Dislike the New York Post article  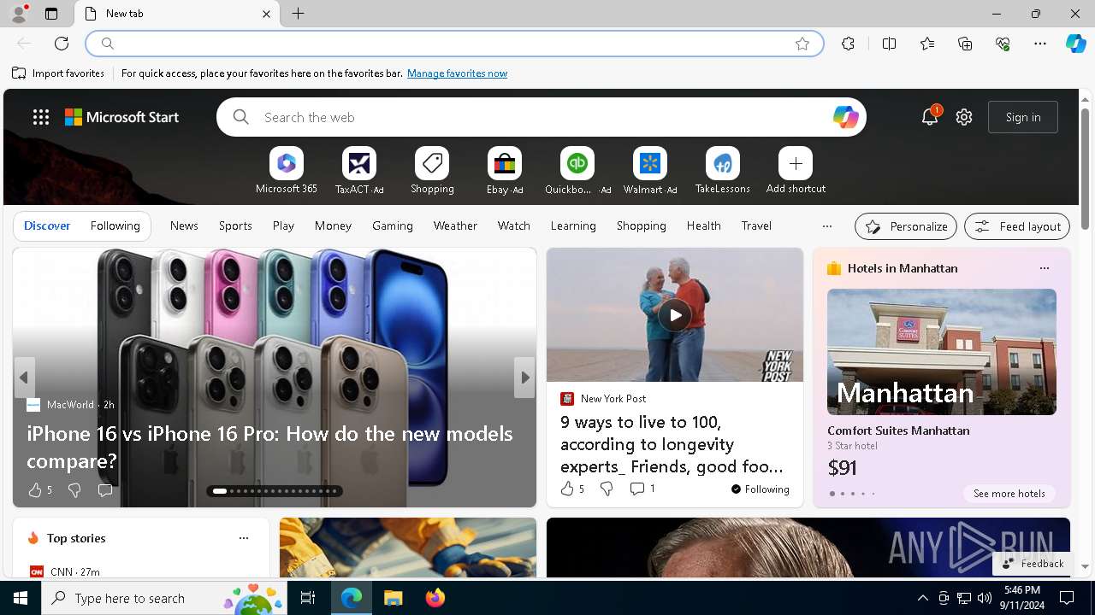click(x=606, y=489)
